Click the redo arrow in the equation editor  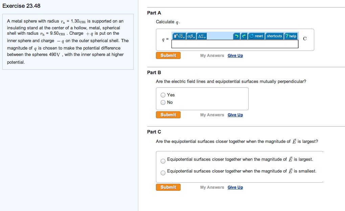pos(244,36)
